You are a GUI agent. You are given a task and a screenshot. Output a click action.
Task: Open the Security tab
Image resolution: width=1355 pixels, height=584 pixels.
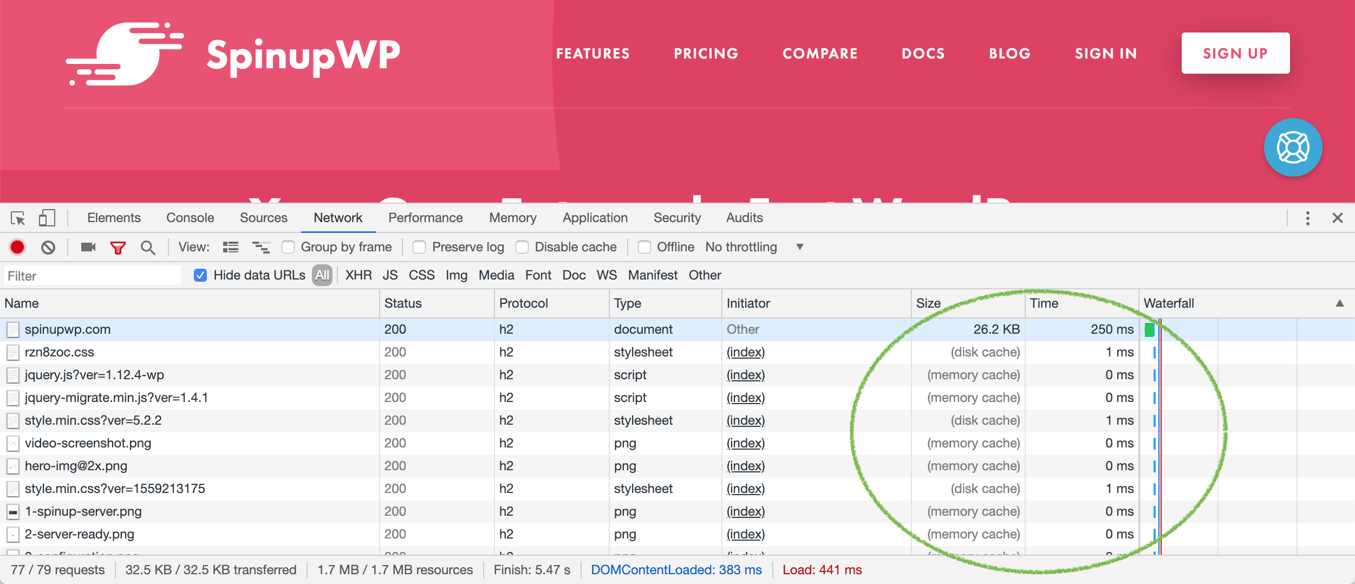[x=677, y=218]
